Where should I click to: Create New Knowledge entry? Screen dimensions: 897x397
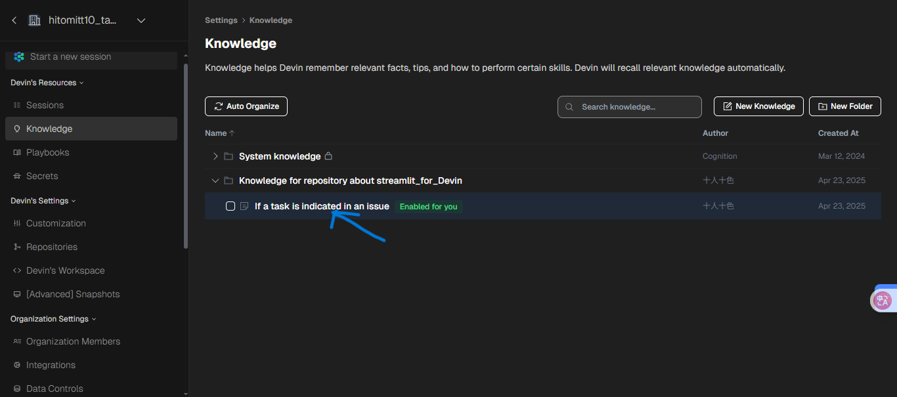coord(758,106)
